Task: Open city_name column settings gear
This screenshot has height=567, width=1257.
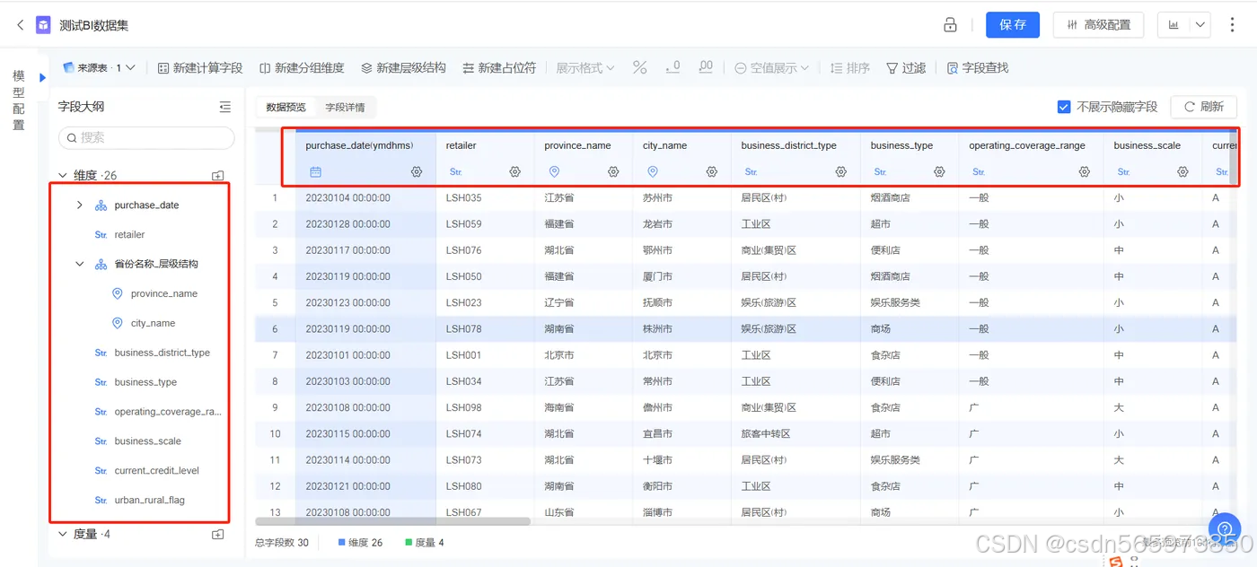Action: click(x=711, y=171)
